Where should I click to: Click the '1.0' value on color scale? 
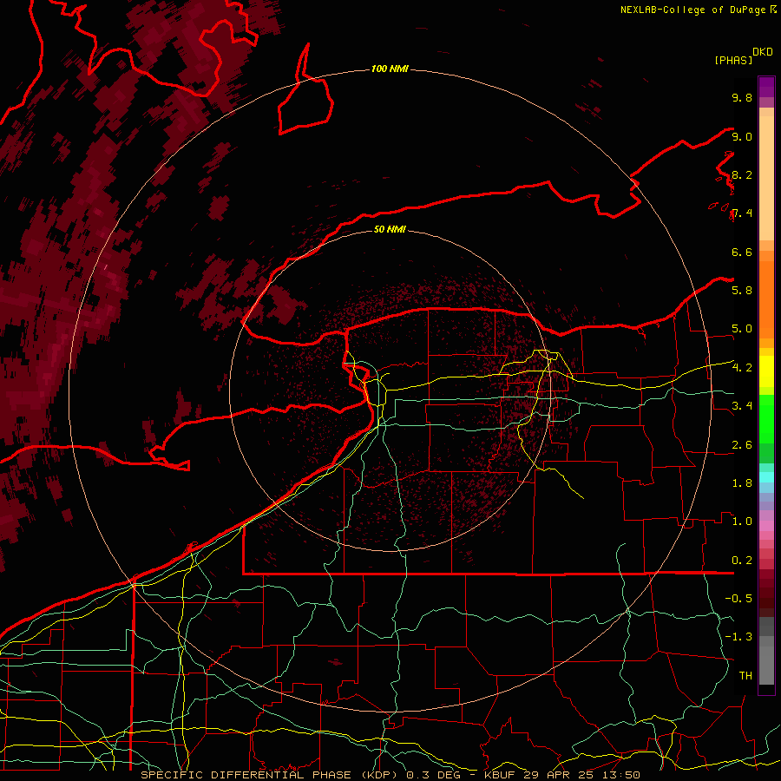tap(742, 522)
